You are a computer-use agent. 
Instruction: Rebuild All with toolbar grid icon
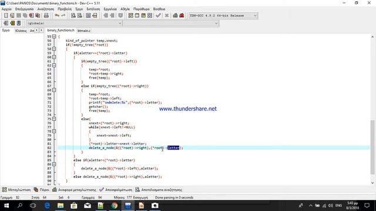(x=150, y=16)
